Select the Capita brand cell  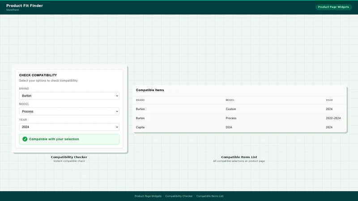140,127
